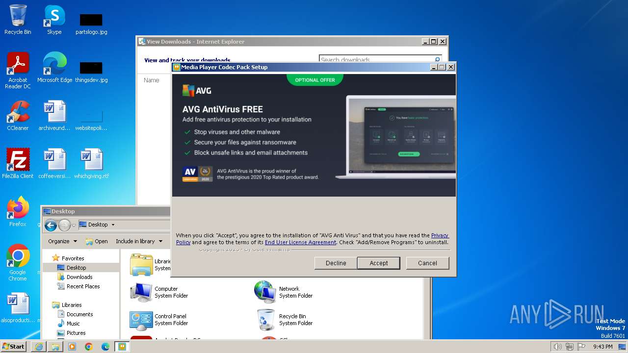Click Codec Pack Setup taskbar button
Image resolution: width=628 pixels, height=353 pixels.
122,347
